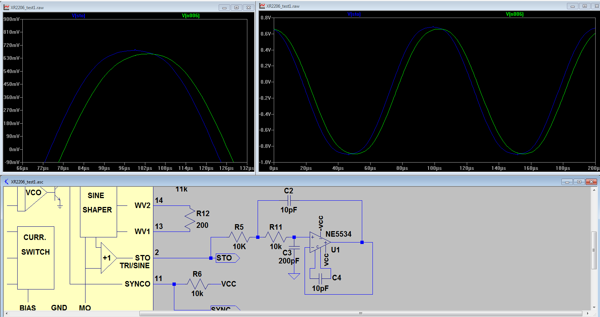
Task: Maximize the right plot window
Action: pyautogui.click(x=585, y=6)
